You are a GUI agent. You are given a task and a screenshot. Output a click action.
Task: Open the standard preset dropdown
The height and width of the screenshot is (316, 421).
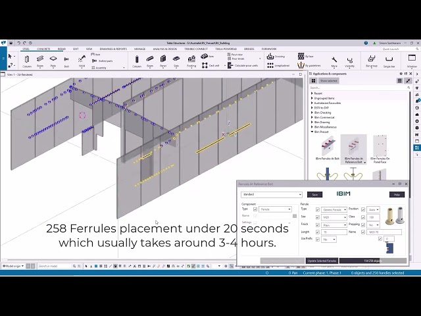pos(272,194)
